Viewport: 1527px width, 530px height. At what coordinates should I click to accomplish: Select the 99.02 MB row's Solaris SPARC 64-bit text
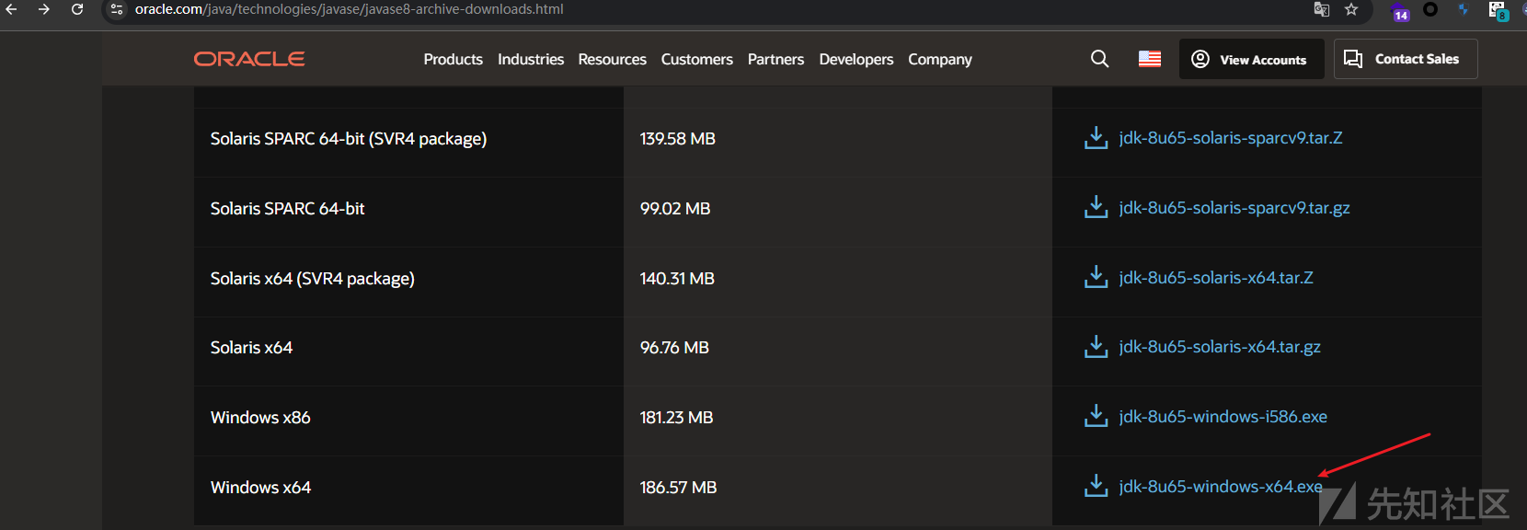coord(287,209)
